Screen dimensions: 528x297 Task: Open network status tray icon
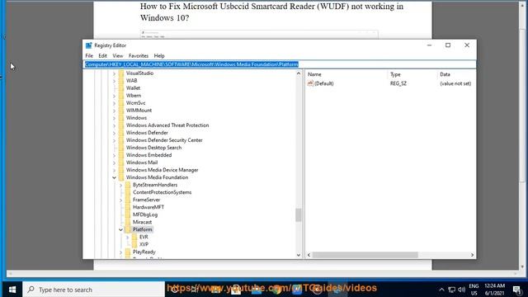[x=452, y=290]
